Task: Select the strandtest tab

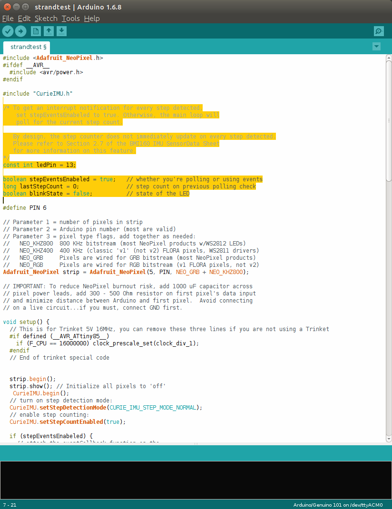Action: 27,47
